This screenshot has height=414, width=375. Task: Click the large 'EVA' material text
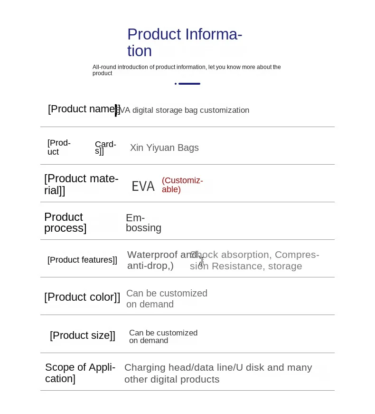143,186
